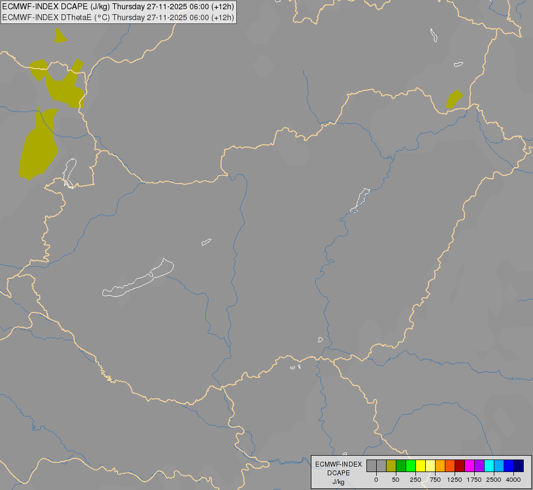Click the cyan legend swatch
Image resolution: width=533 pixels, height=490 pixels.
(x=489, y=466)
